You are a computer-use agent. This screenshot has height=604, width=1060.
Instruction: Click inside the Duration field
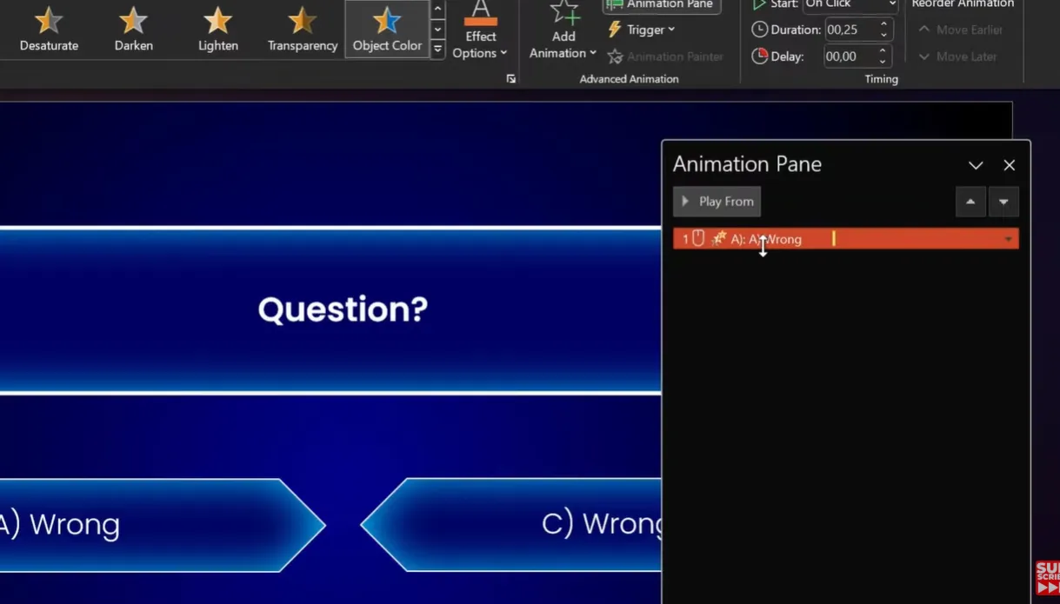click(x=848, y=30)
